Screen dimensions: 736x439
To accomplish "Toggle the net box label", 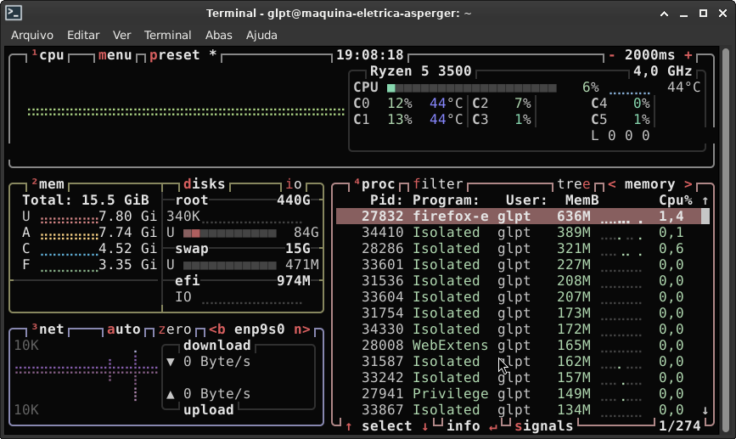I will click(x=48, y=329).
